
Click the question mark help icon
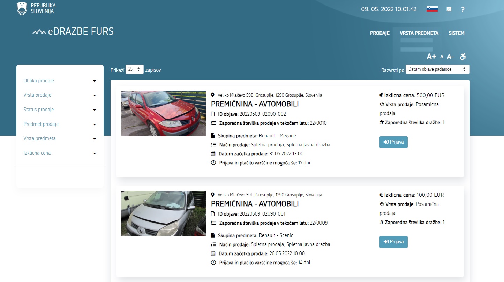coord(462,9)
